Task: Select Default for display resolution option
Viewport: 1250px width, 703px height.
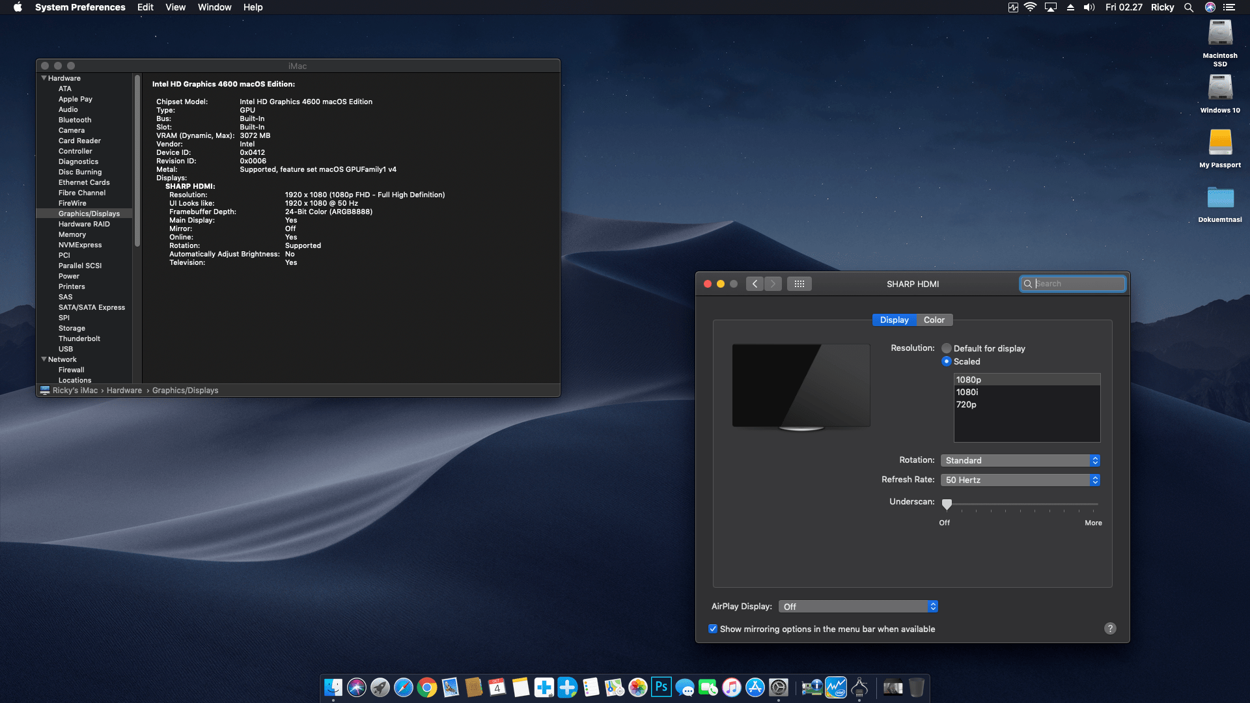Action: pos(947,348)
